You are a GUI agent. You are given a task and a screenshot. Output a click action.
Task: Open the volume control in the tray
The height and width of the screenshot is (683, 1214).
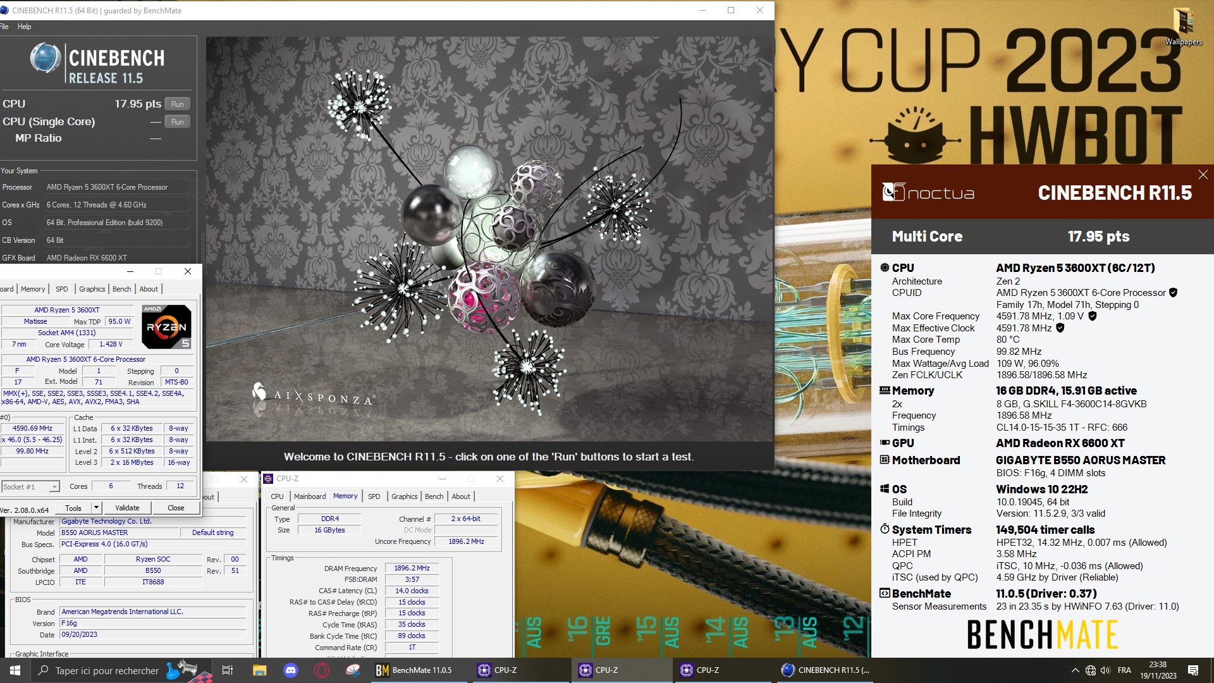(1105, 670)
